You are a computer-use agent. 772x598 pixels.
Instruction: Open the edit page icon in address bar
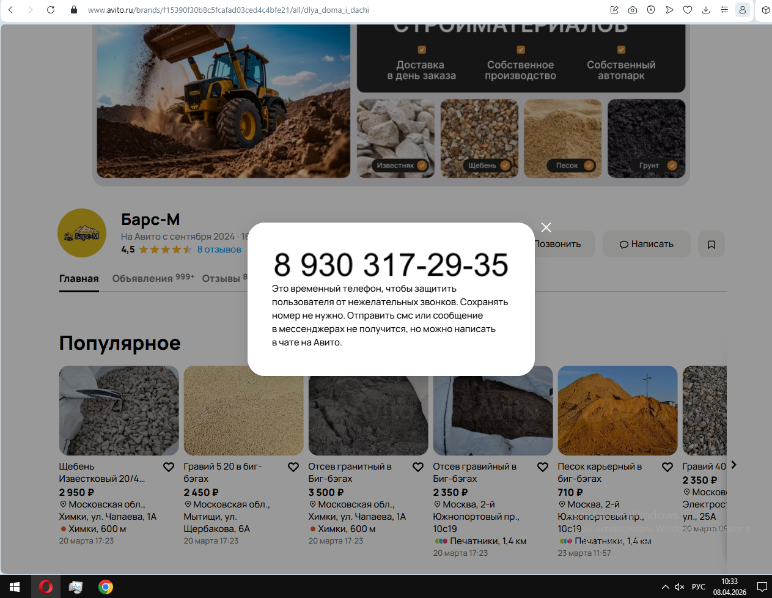coord(614,10)
